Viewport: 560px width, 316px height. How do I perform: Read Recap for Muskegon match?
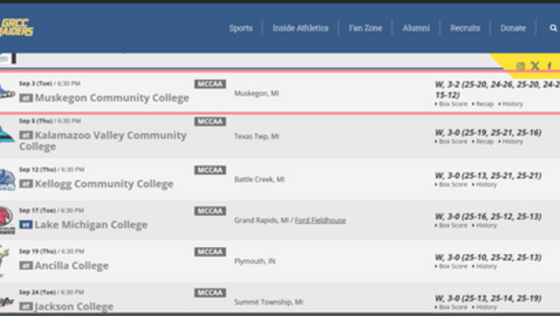[485, 104]
